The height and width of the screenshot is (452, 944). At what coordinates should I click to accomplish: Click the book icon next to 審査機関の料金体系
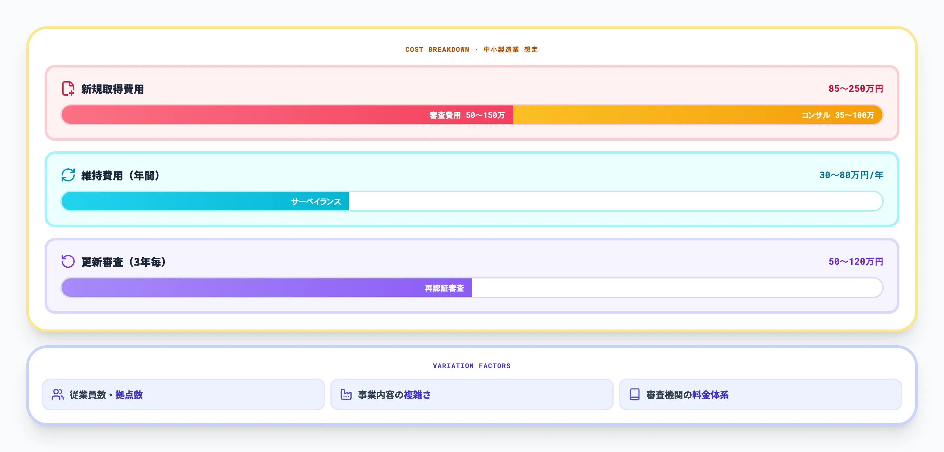634,394
